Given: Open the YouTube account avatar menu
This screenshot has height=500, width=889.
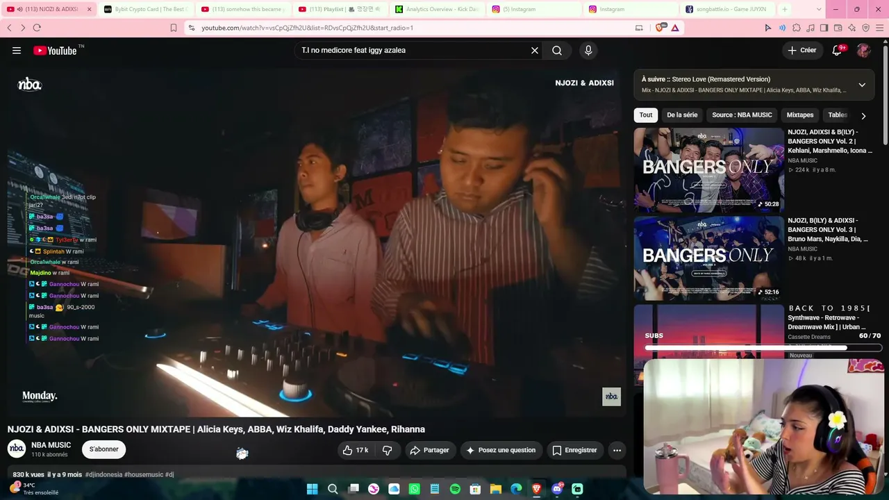Looking at the screenshot, I should 863,50.
